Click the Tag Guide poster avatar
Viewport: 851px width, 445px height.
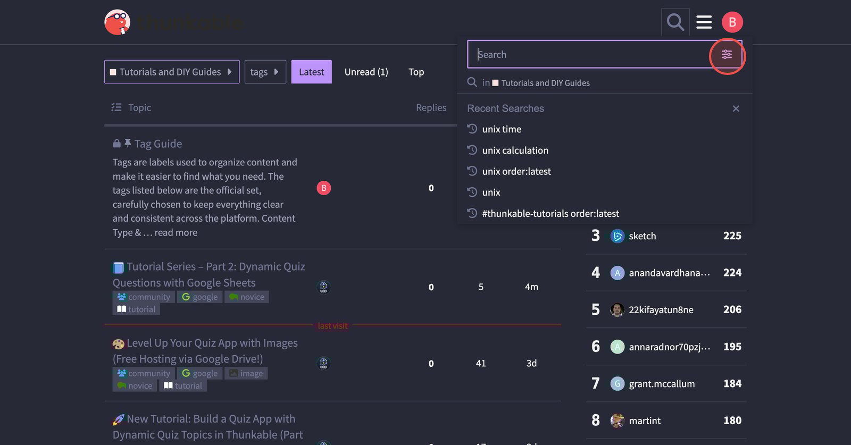click(323, 188)
